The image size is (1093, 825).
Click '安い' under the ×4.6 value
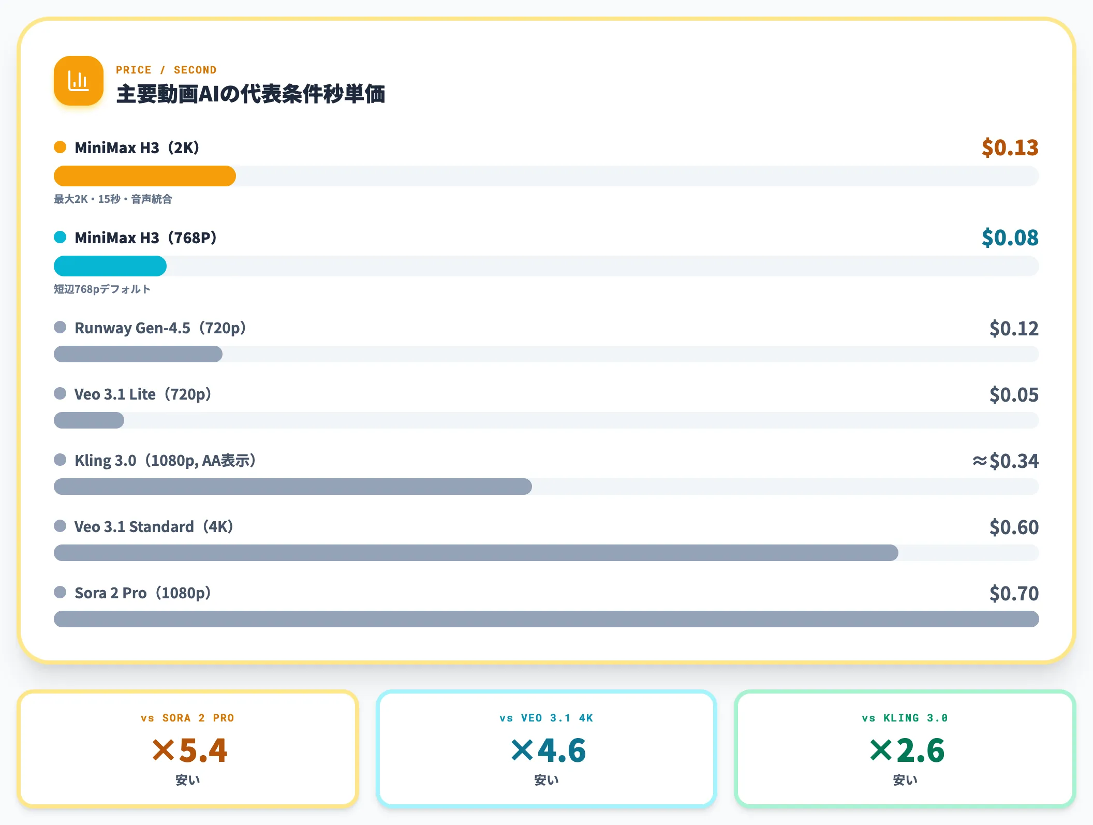click(x=546, y=780)
